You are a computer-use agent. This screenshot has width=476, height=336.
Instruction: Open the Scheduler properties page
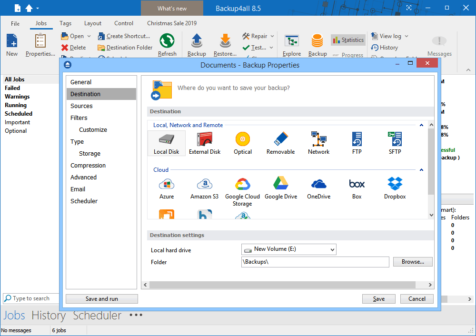[101, 201]
